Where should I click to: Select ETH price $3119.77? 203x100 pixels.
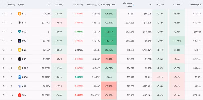[x=46, y=23]
